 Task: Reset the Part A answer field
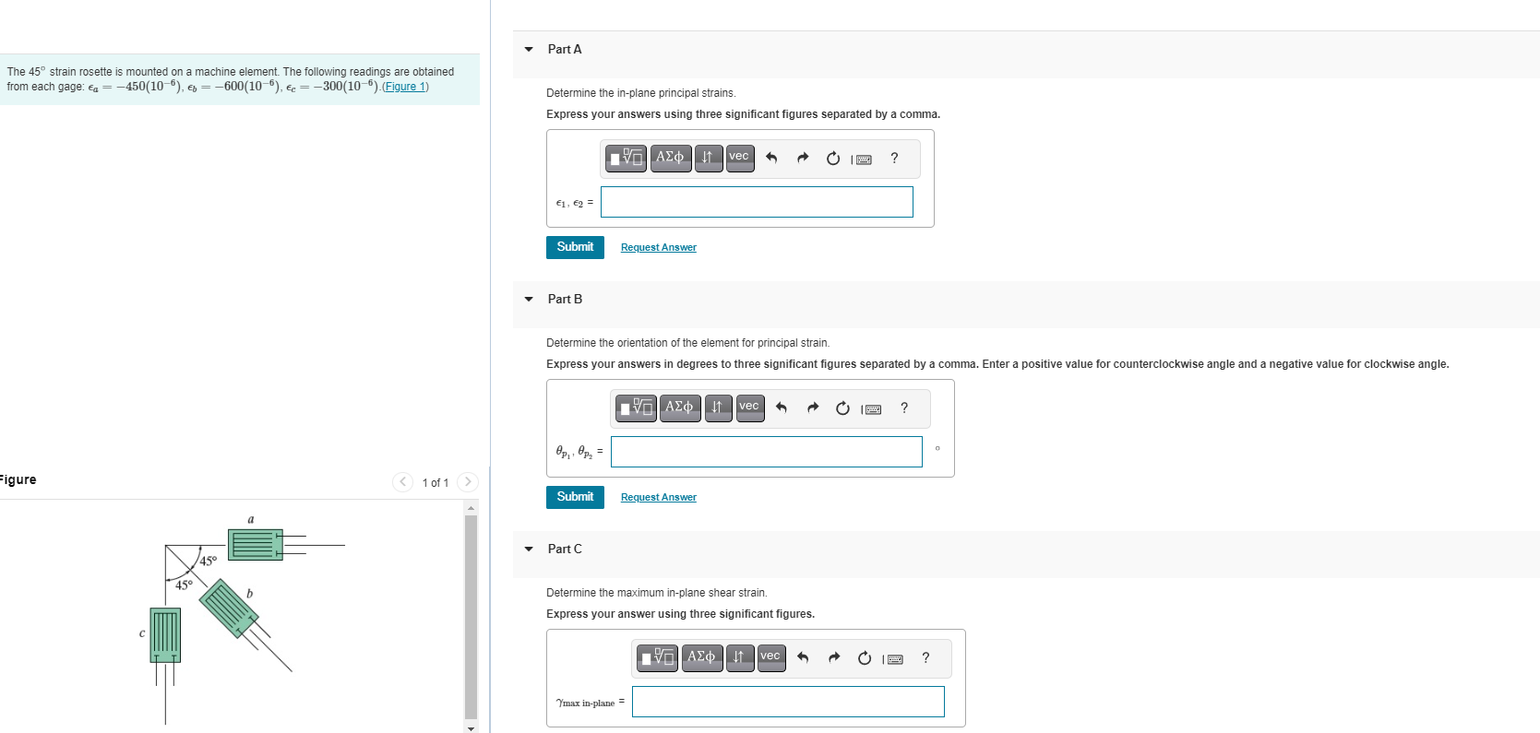833,159
